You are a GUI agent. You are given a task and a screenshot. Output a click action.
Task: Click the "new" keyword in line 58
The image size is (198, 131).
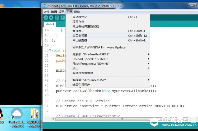106,91
